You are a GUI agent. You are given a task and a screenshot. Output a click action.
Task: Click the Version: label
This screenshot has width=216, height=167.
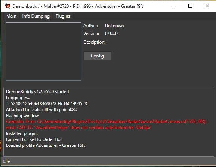pyautogui.click(x=91, y=34)
